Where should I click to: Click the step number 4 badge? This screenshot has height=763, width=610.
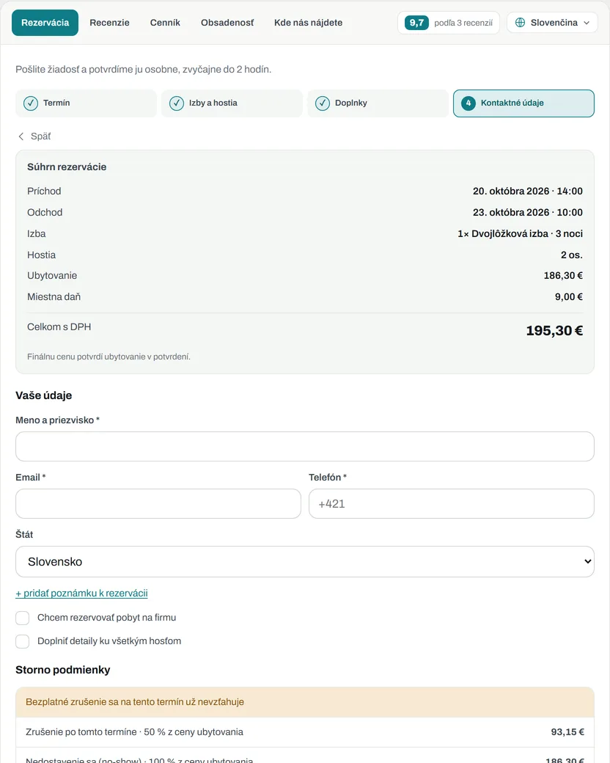(468, 103)
